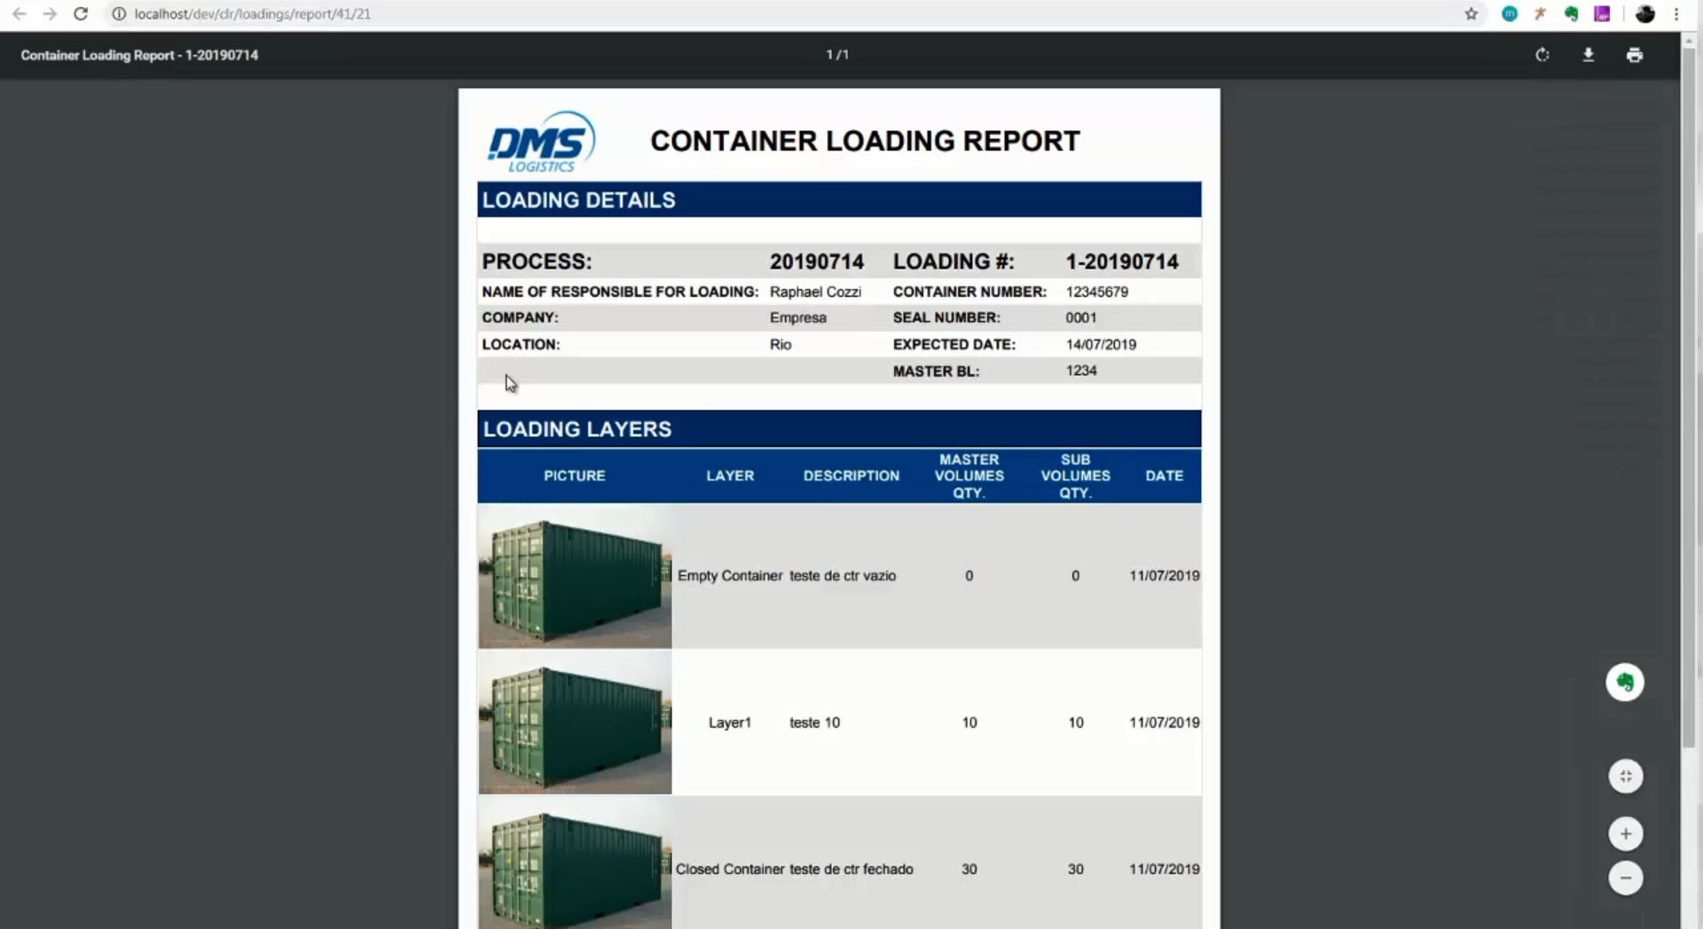Open the Evernote extension in the toolbar
Image resolution: width=1703 pixels, height=929 pixels.
tap(1571, 13)
